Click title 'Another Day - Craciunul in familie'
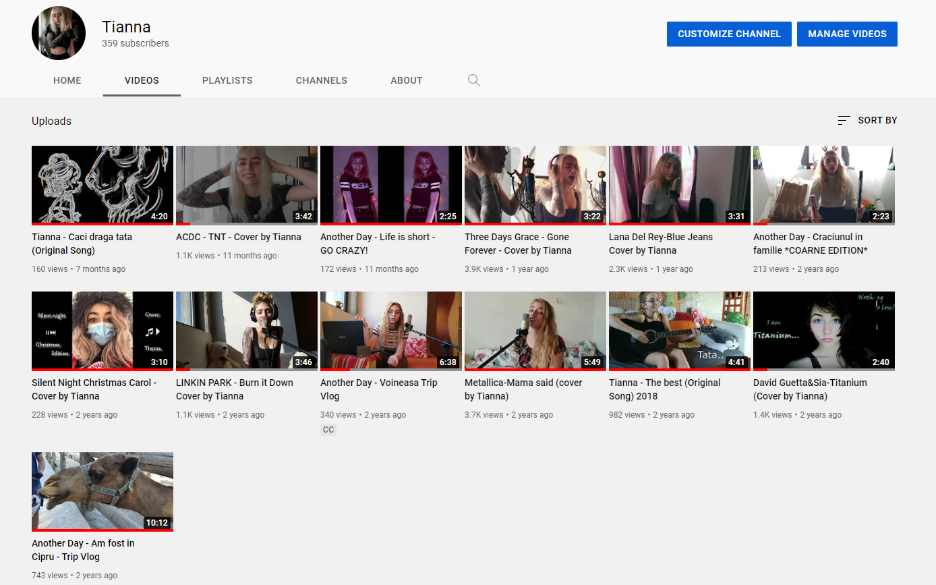Viewport: 936px width, 585px height. coord(811,244)
